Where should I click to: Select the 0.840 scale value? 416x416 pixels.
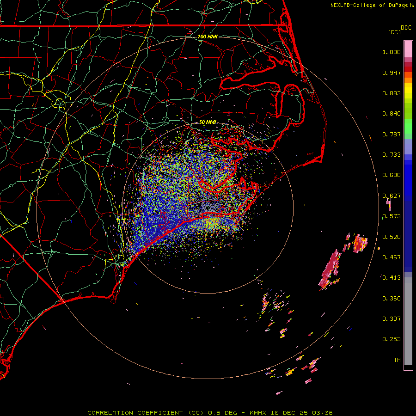[x=392, y=114]
